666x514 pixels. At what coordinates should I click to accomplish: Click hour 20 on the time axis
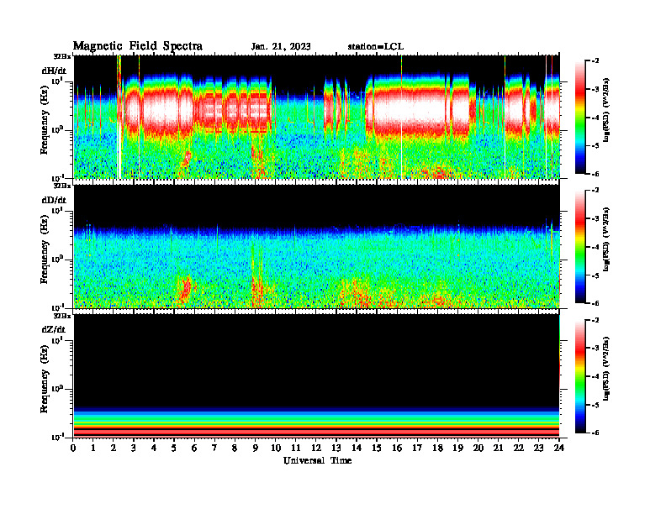tap(478, 448)
